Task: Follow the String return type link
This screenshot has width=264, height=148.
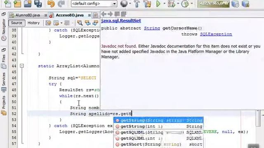Action: [152, 28]
